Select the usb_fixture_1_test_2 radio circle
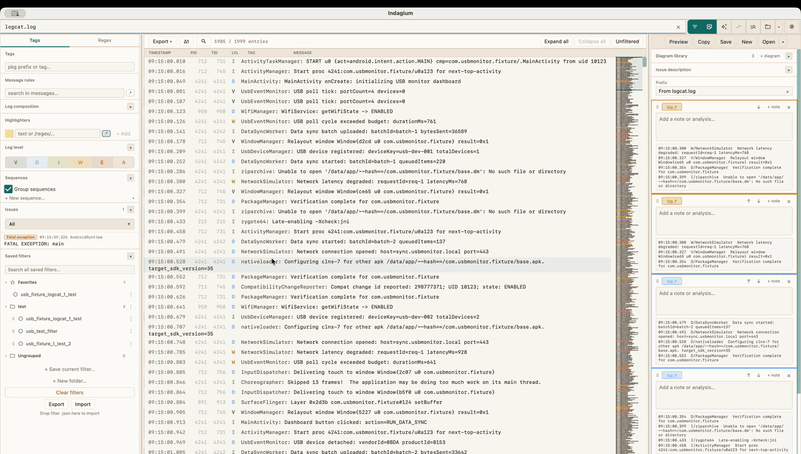 [x=20, y=344]
